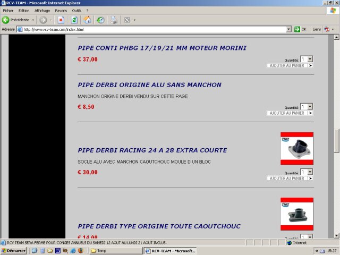Expand quantity dropdown for Pipe Derbi Origine Alu
The image size is (340, 255).
point(310,107)
